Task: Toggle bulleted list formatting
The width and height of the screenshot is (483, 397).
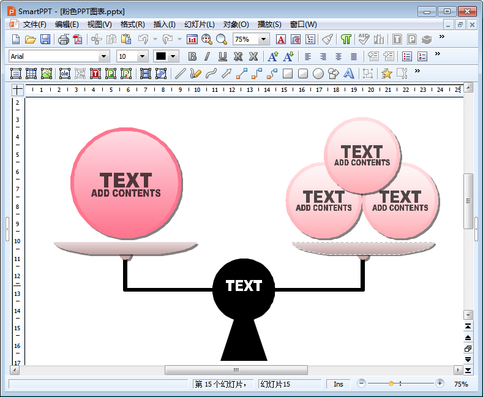Action: pyautogui.click(x=407, y=56)
